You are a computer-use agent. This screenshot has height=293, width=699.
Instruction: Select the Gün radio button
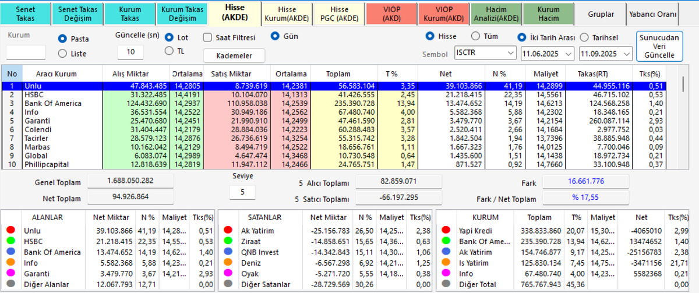(276, 36)
